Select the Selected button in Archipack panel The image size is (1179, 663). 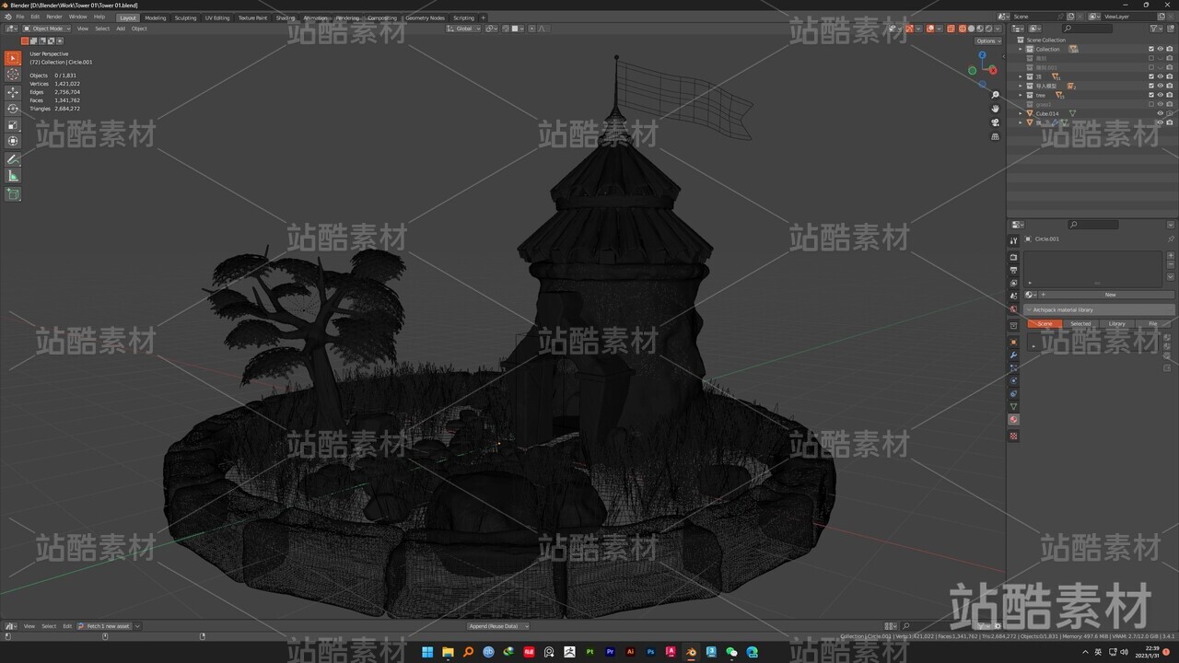point(1080,324)
